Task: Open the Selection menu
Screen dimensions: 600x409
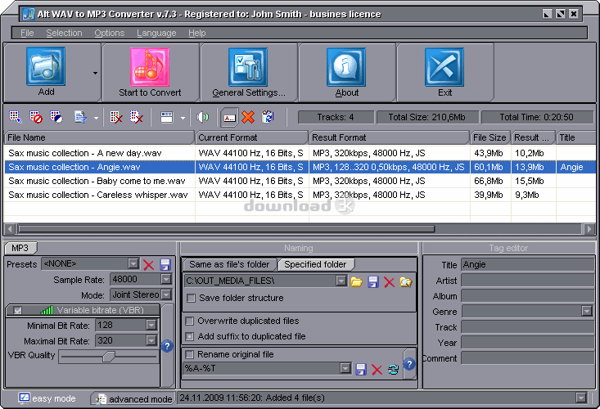Action: (65, 33)
